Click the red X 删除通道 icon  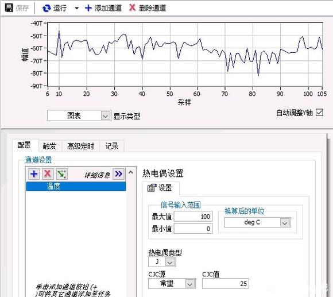[132, 8]
